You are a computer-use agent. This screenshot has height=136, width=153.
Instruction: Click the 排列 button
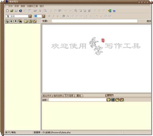click(109, 96)
